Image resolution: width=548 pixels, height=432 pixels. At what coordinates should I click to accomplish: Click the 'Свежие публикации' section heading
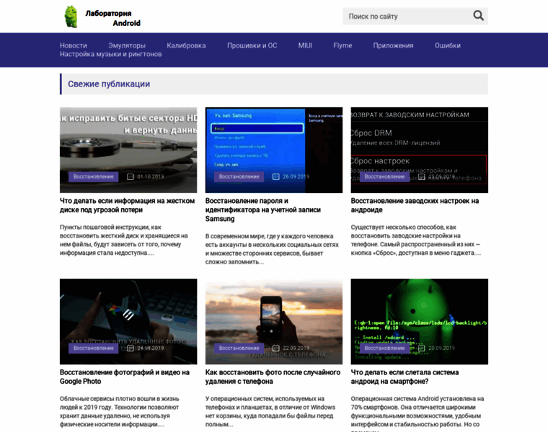click(109, 84)
